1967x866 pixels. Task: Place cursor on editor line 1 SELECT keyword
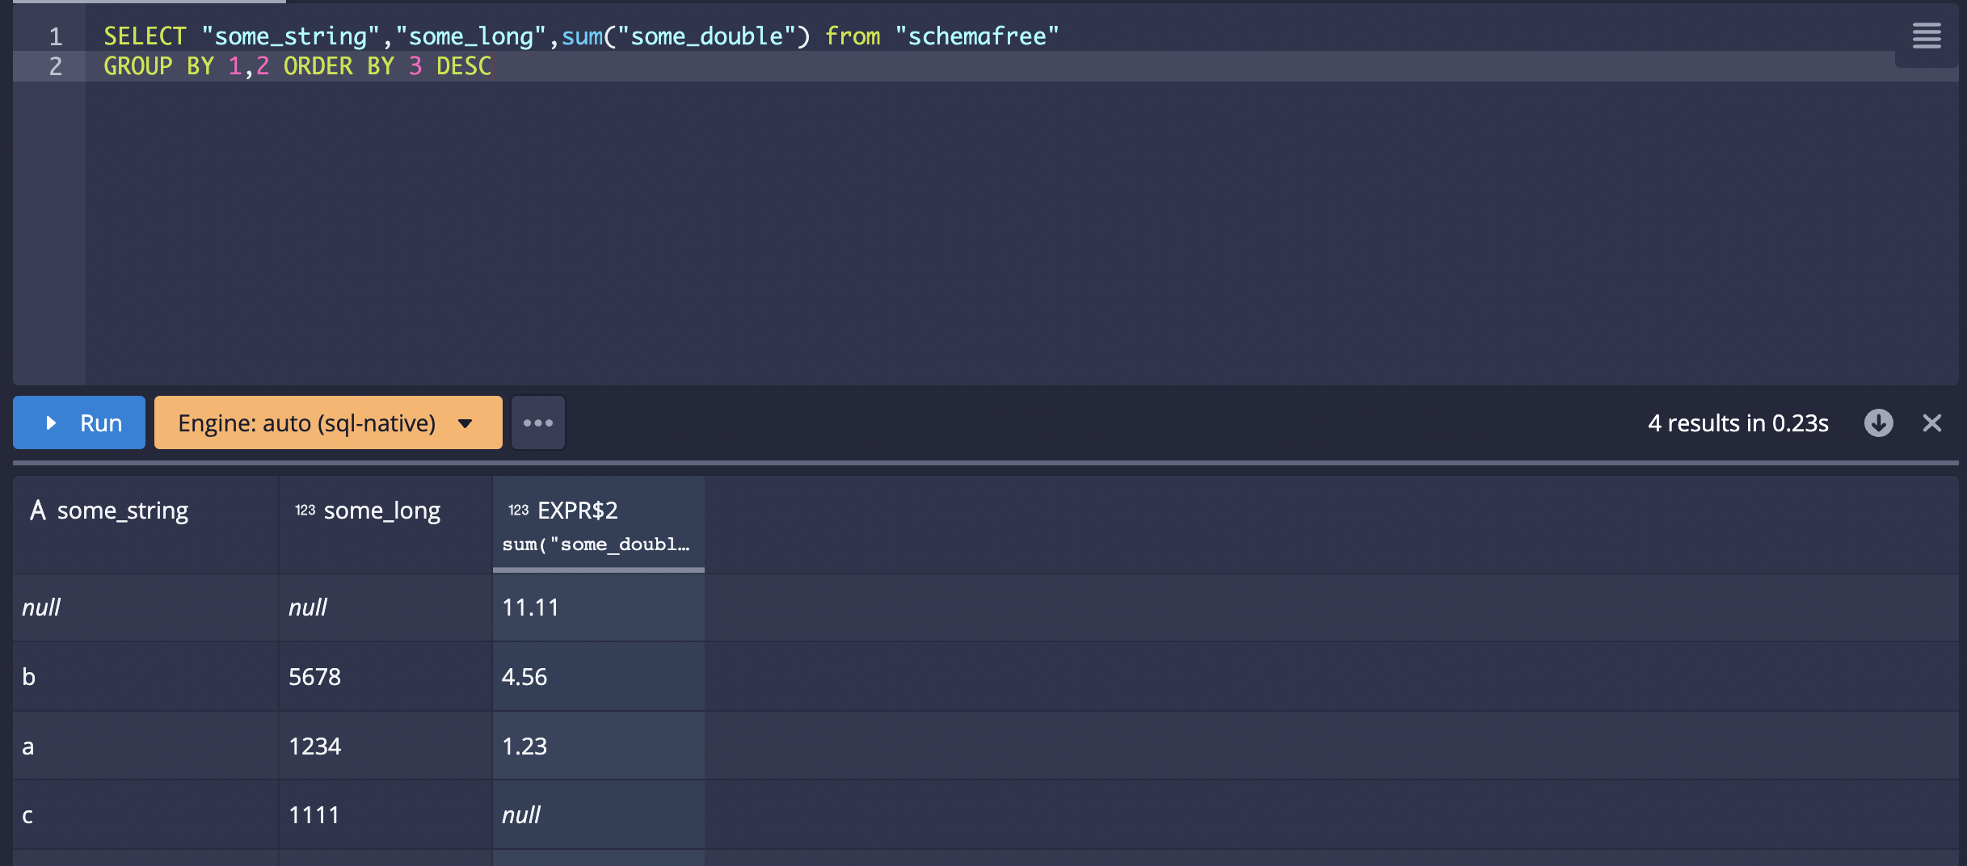click(x=145, y=36)
